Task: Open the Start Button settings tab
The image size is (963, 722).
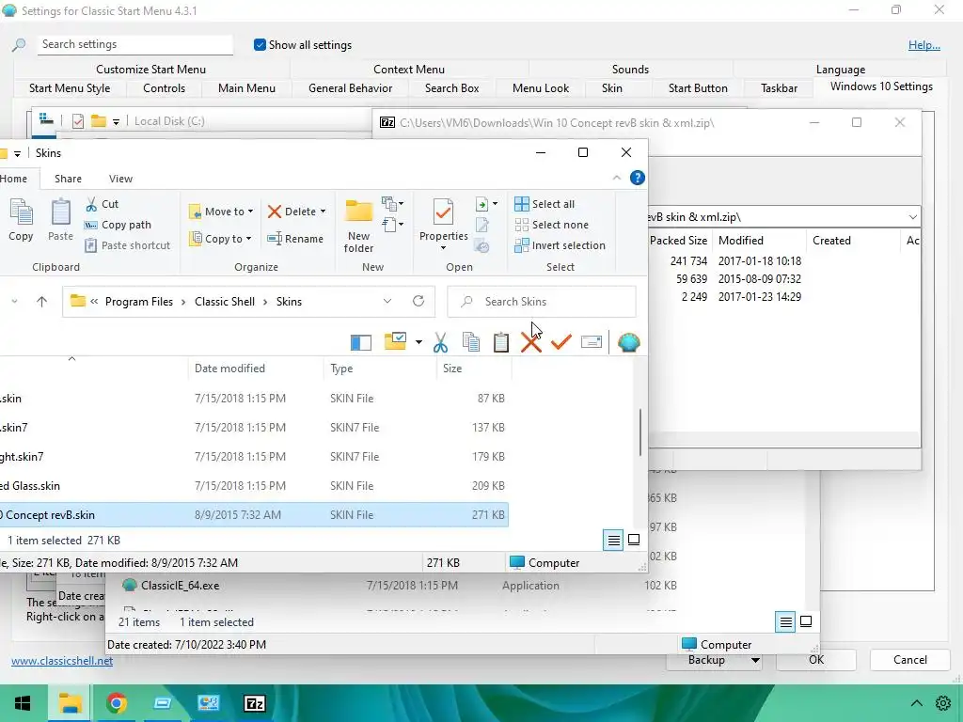Action: pyautogui.click(x=698, y=87)
